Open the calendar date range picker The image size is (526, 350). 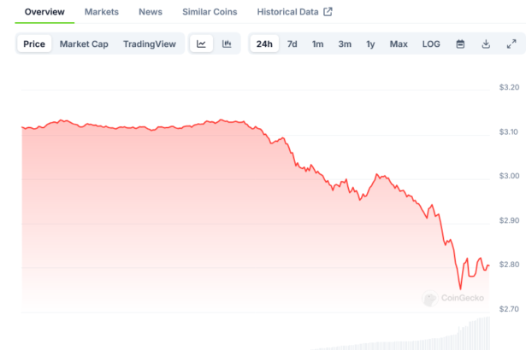click(460, 44)
